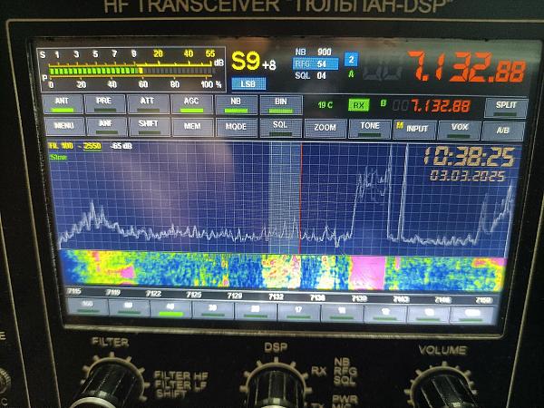Image resolution: width=544 pixels, height=408 pixels.
Task: Tap the main 7.132.88 frequency display
Action: (467, 67)
